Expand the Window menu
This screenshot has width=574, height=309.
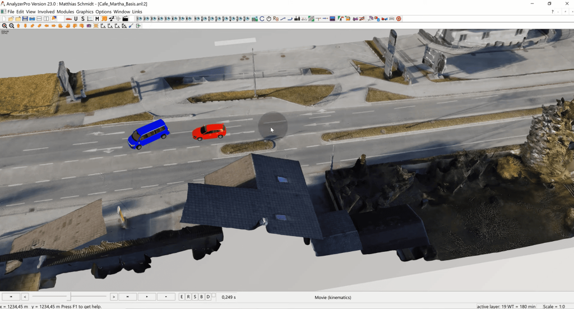[x=121, y=12]
